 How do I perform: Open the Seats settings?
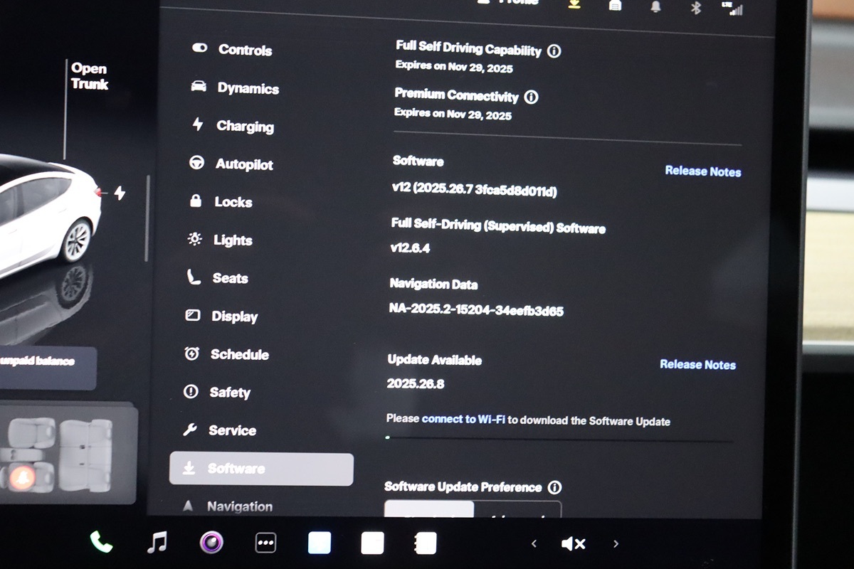[217, 278]
